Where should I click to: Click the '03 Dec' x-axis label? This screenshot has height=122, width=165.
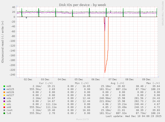(45, 79)
